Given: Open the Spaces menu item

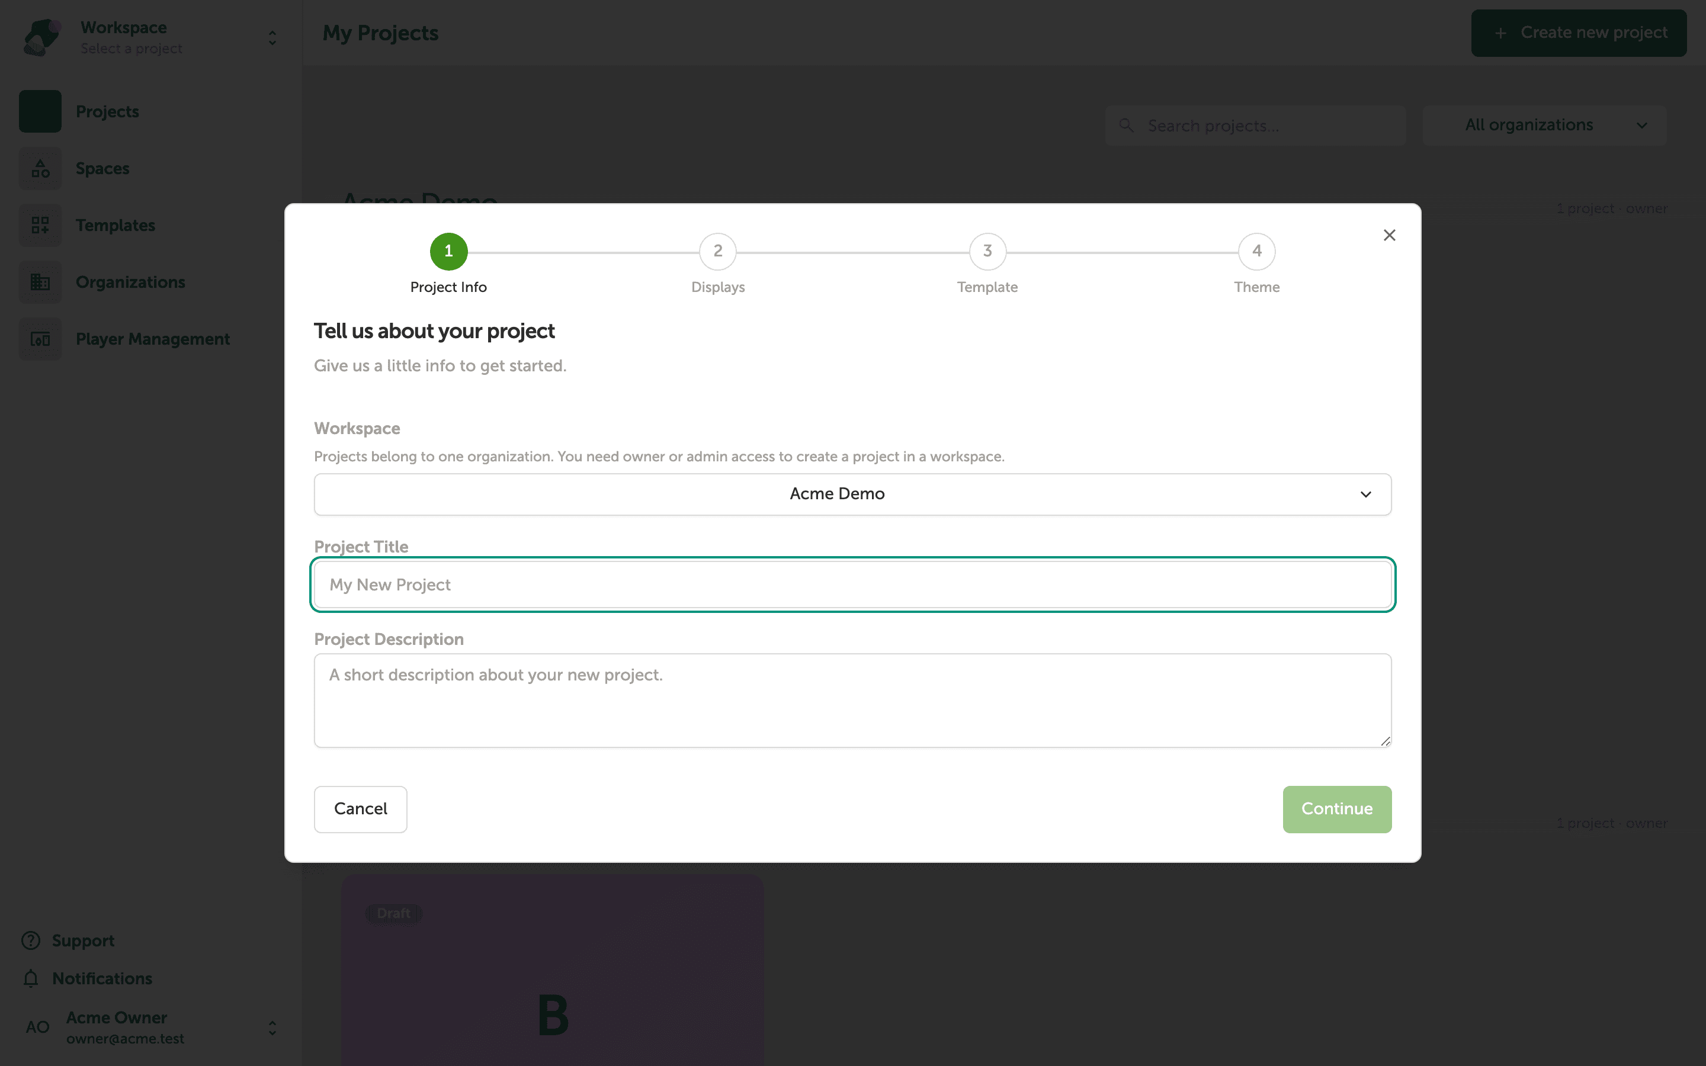Looking at the screenshot, I should point(102,169).
